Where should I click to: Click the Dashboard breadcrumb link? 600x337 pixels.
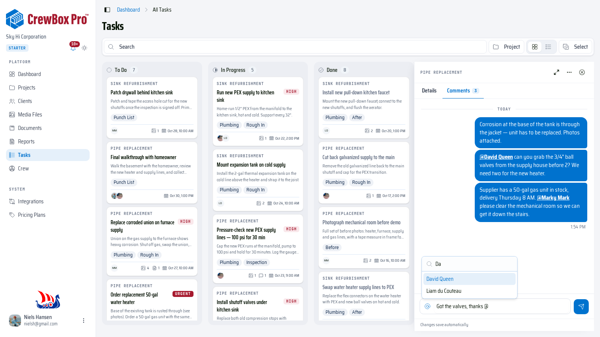128,10
